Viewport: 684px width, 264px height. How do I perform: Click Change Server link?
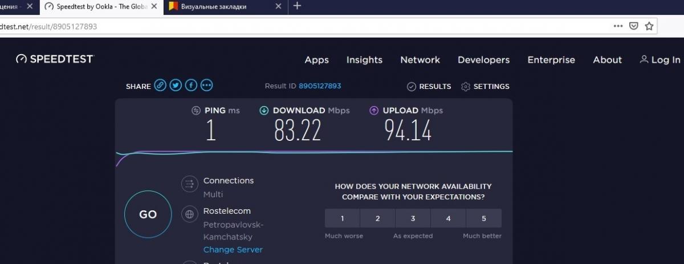(x=233, y=250)
